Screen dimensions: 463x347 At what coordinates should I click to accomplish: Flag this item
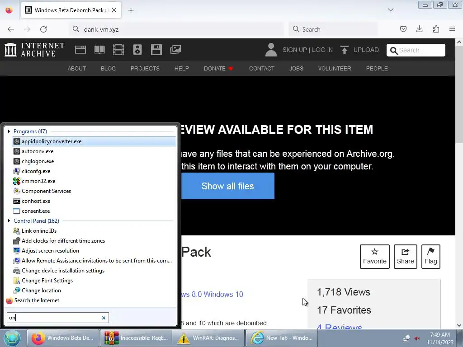(431, 257)
